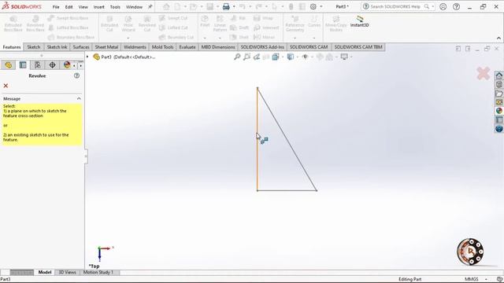Switch to the Sketch Ink ribbon tab
Viewport: 504px width, 283px height.
tap(57, 47)
